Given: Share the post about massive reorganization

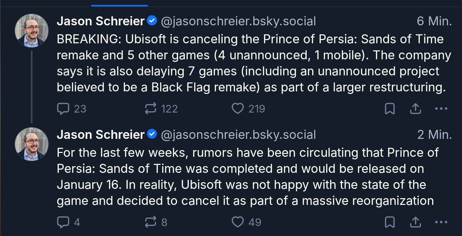Looking at the screenshot, I should tap(415, 222).
